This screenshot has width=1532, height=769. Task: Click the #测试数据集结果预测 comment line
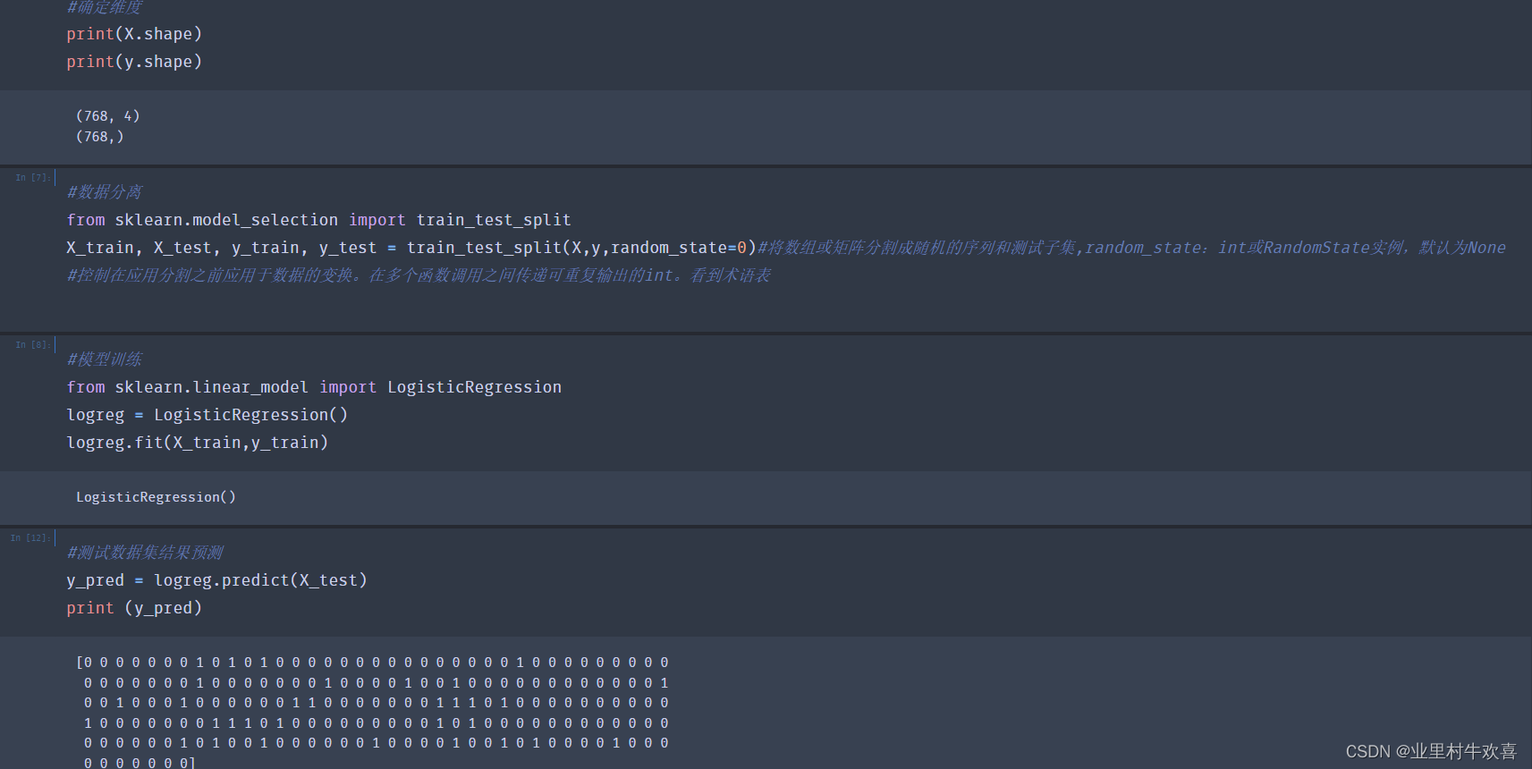coord(145,553)
